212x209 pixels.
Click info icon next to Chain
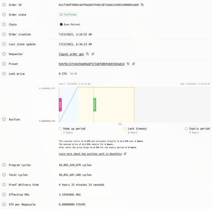coord(4,25)
